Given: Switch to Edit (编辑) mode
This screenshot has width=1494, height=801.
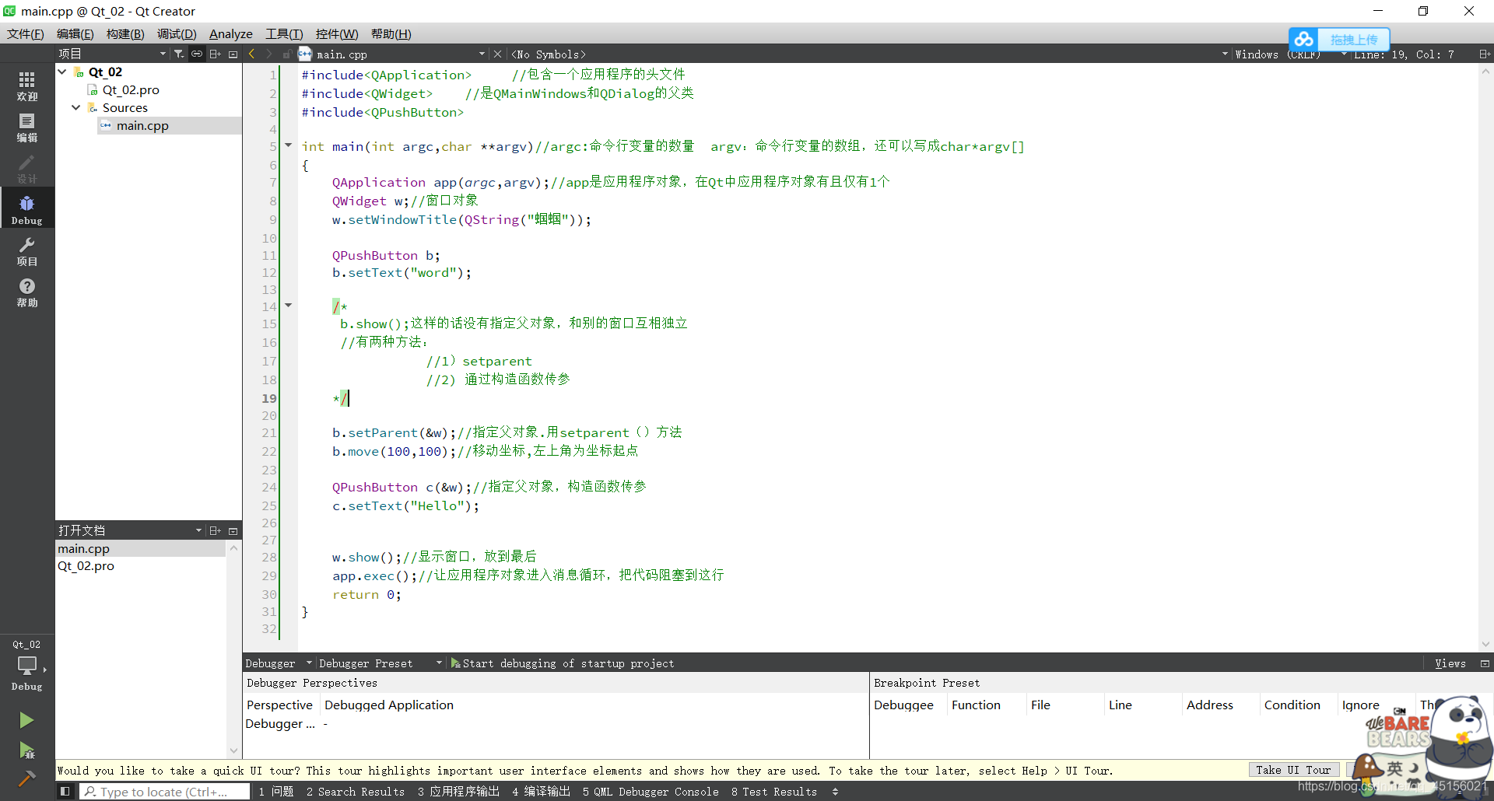Looking at the screenshot, I should (27, 128).
